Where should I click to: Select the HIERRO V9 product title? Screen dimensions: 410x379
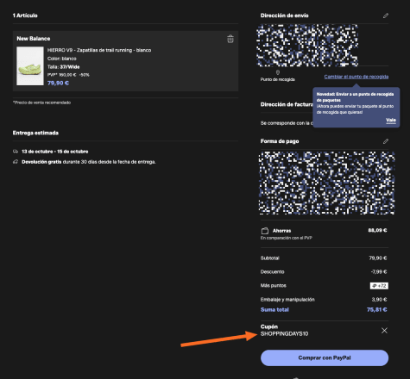pyautogui.click(x=99, y=50)
